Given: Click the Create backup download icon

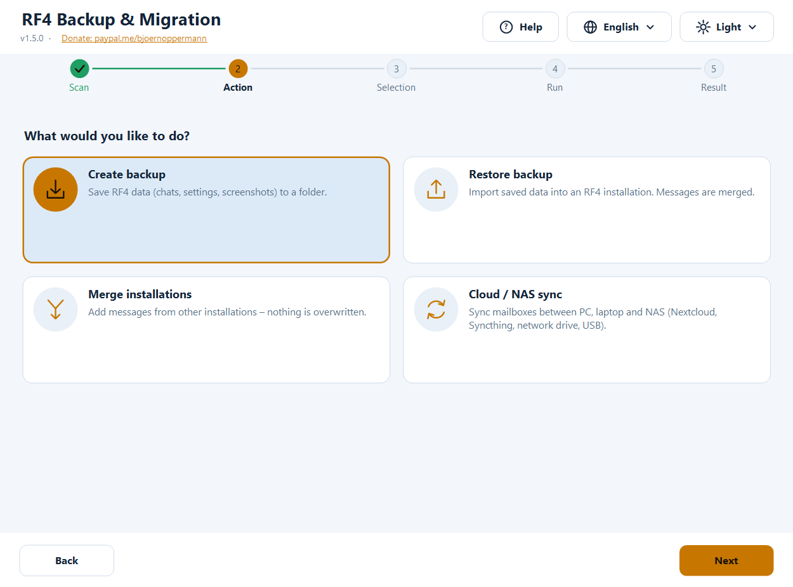Looking at the screenshot, I should tap(56, 189).
